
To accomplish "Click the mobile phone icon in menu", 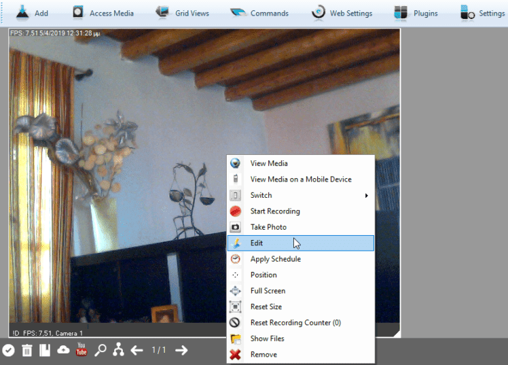I will [236, 179].
